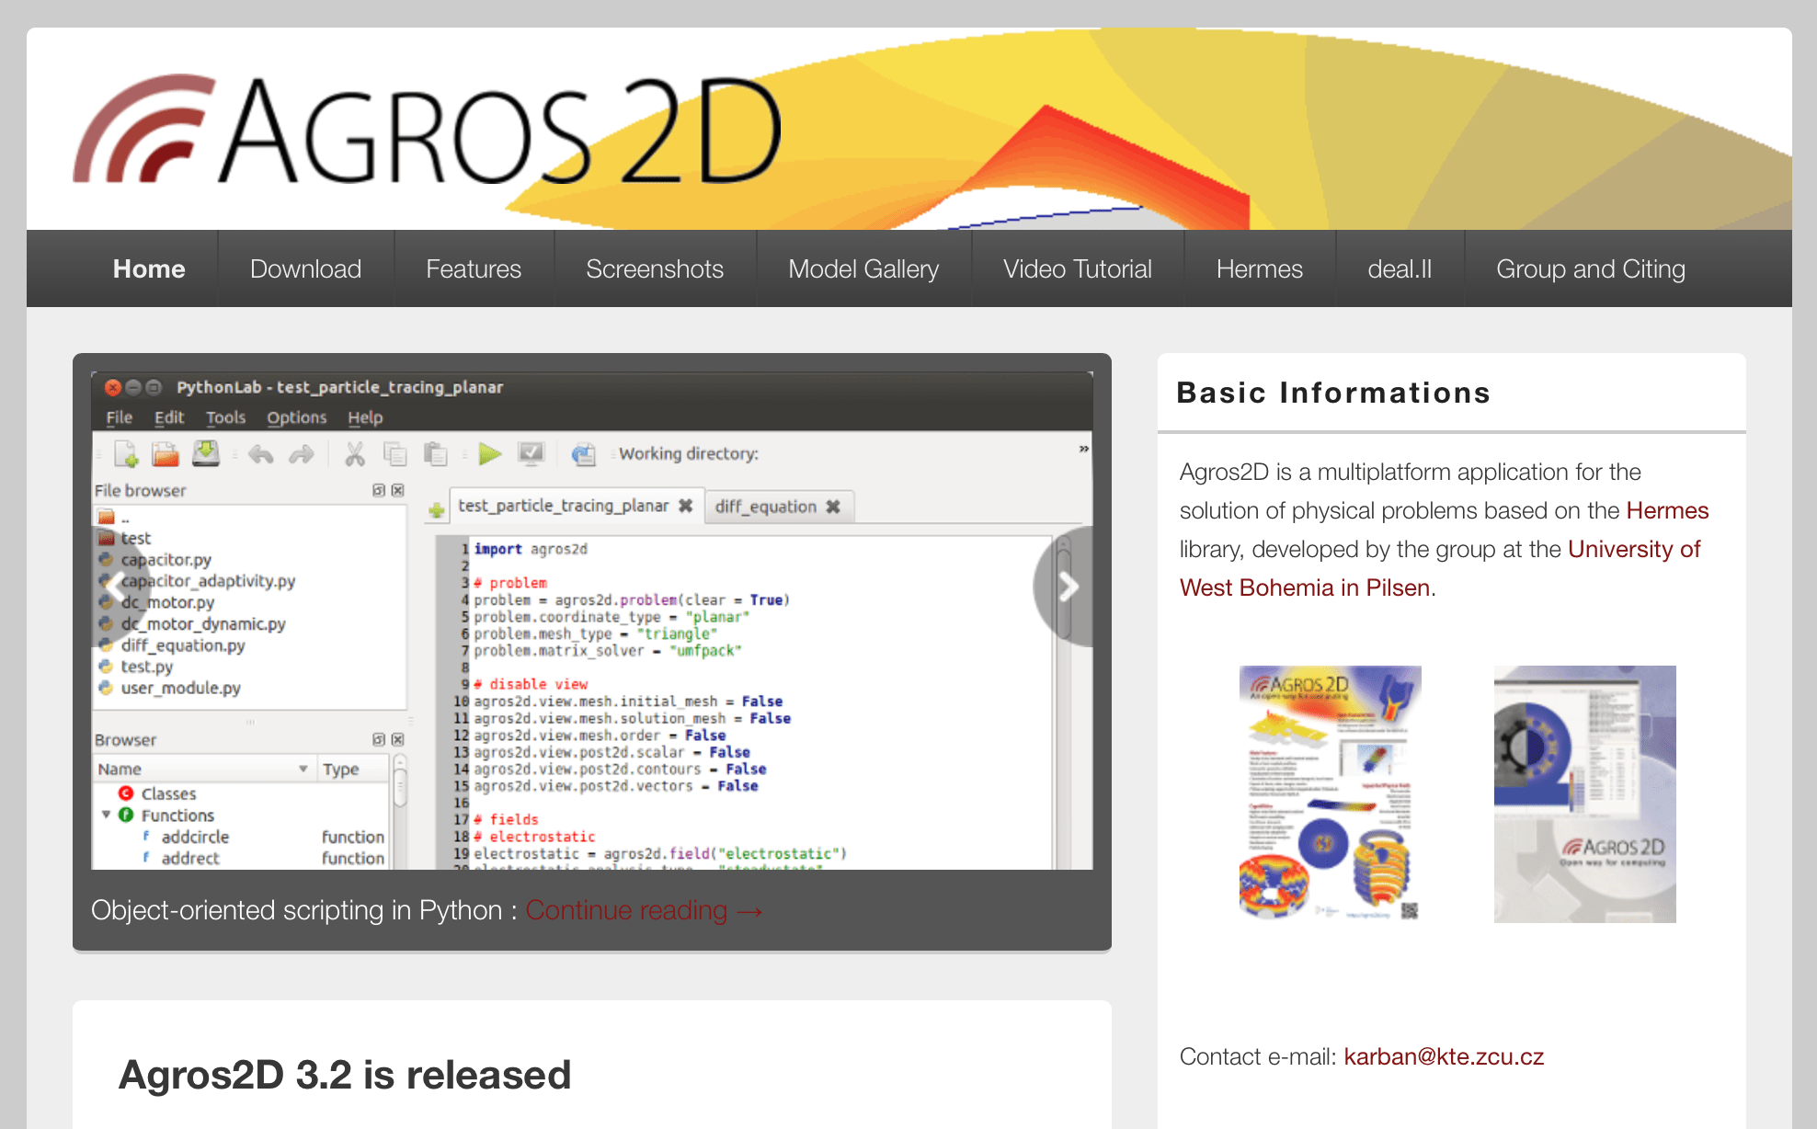Collapse the Functions tree node

pos(106,815)
